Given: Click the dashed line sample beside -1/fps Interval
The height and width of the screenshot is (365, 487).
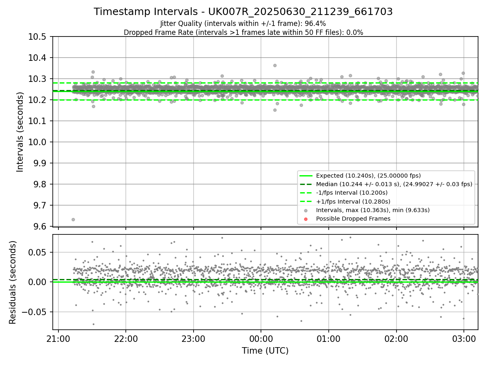Looking at the screenshot, I should [x=306, y=193].
